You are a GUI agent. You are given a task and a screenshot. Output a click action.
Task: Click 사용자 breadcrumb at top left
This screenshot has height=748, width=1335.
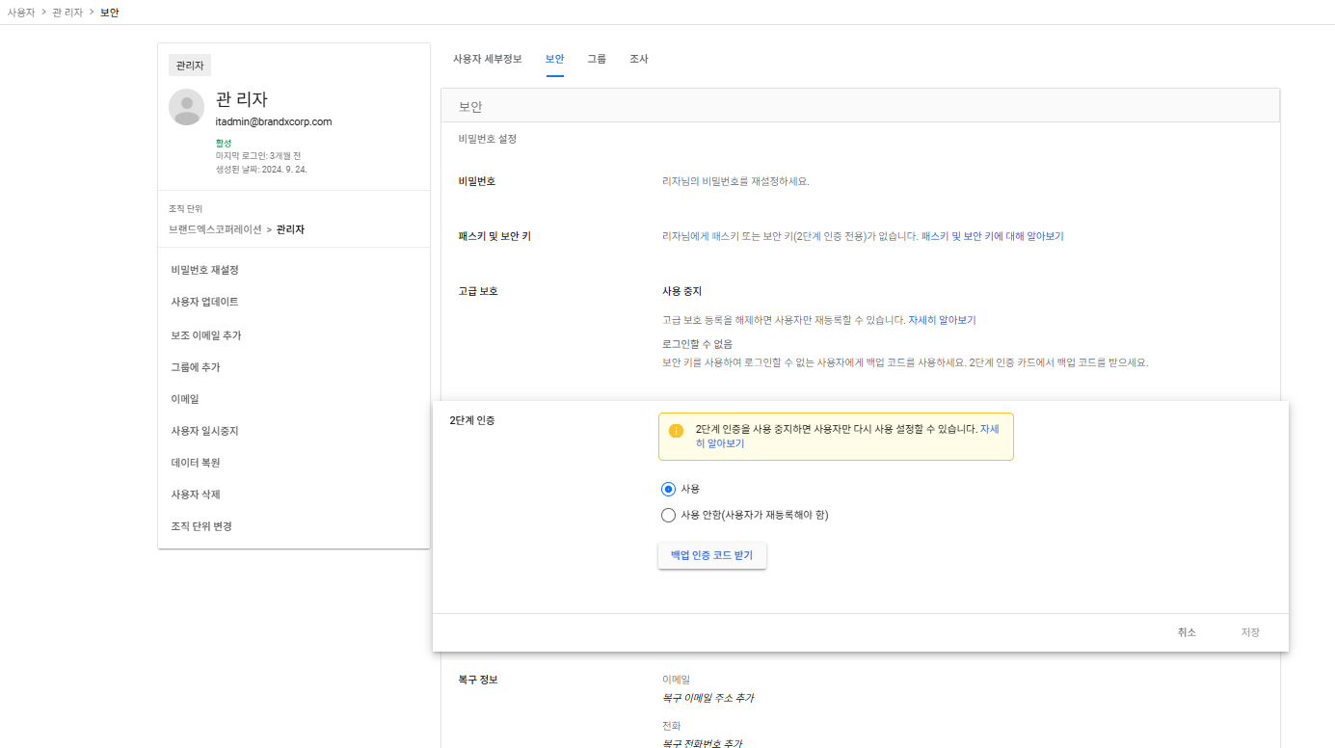(x=19, y=12)
